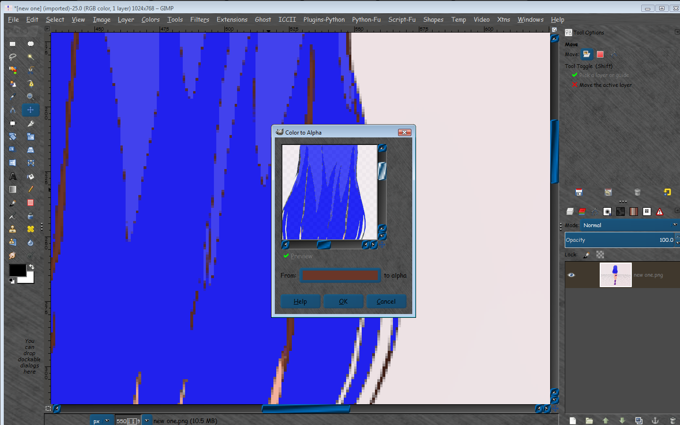Screen dimensions: 680x425
Task: Open the Channels dialog tab
Action: point(582,211)
